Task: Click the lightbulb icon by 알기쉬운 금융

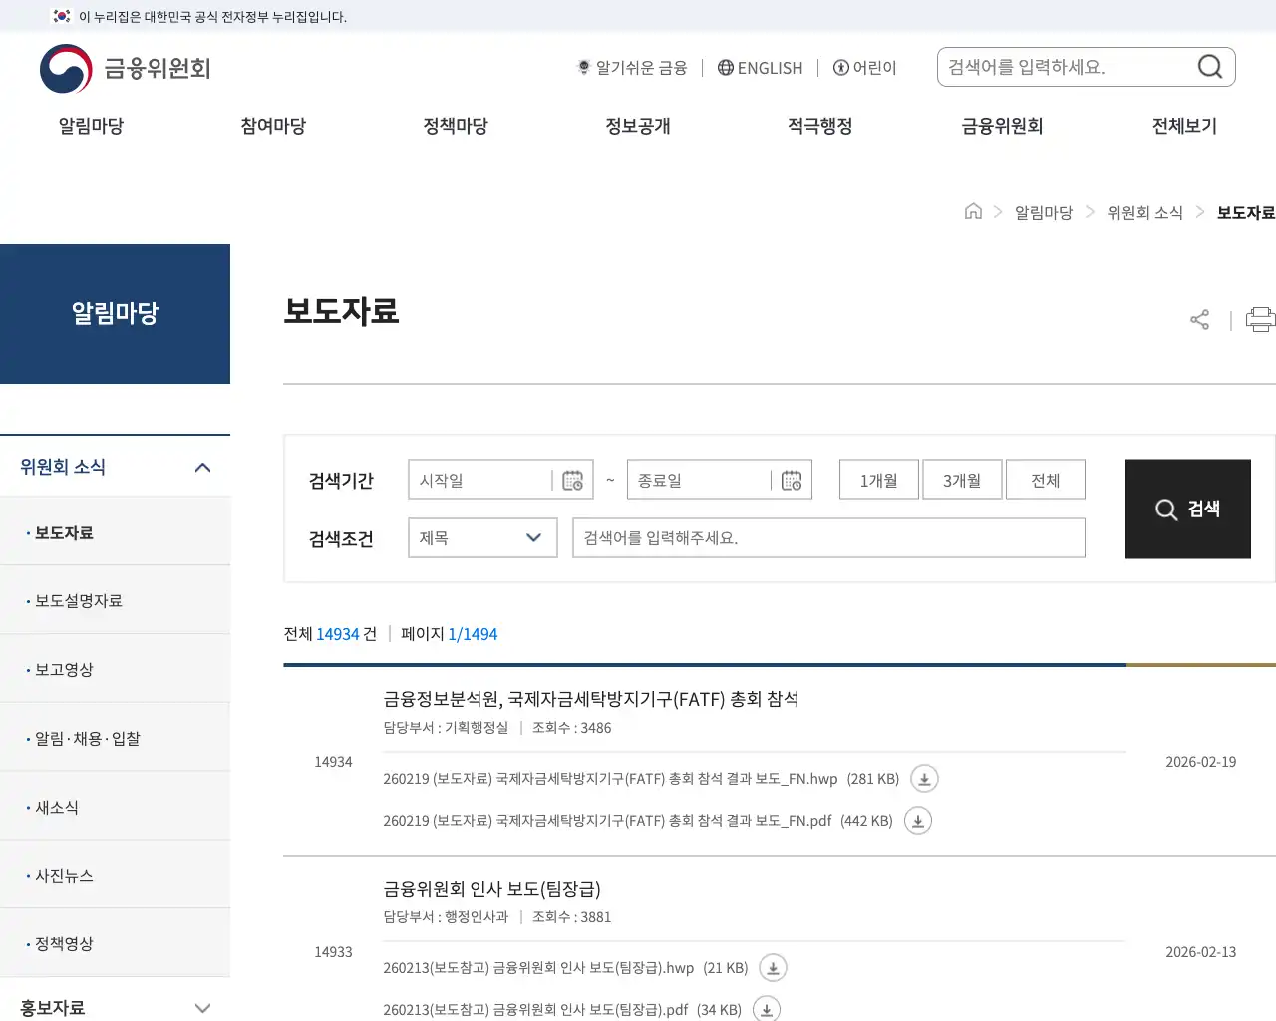Action: click(584, 67)
